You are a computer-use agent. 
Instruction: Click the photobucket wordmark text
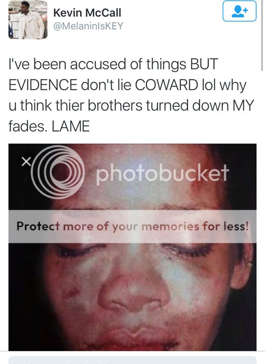coord(162,173)
